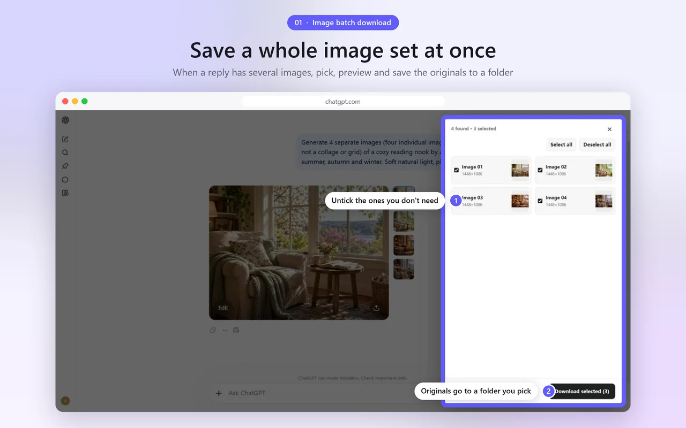The image size is (686, 428).
Task: Click the red close window button
Action: coord(65,102)
